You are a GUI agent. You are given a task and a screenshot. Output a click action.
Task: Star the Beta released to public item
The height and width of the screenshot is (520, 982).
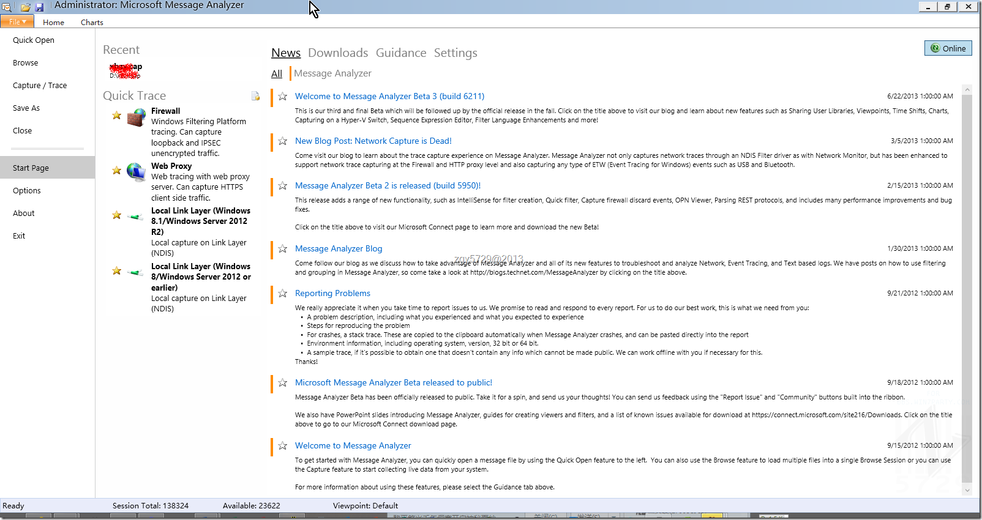pyautogui.click(x=282, y=383)
